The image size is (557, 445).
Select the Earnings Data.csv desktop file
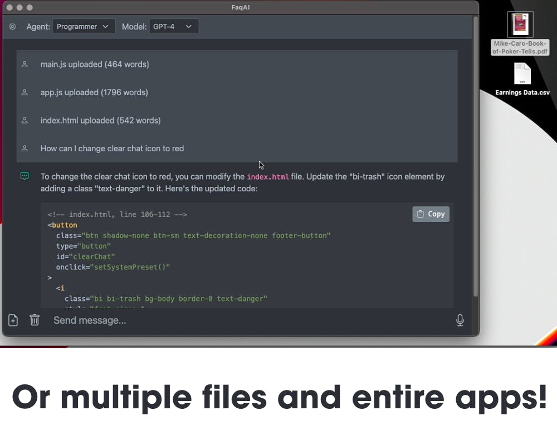click(x=522, y=80)
